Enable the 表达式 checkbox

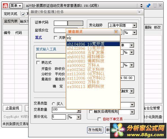[38, 63]
